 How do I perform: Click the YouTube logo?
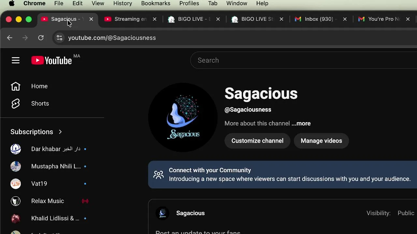click(x=51, y=60)
